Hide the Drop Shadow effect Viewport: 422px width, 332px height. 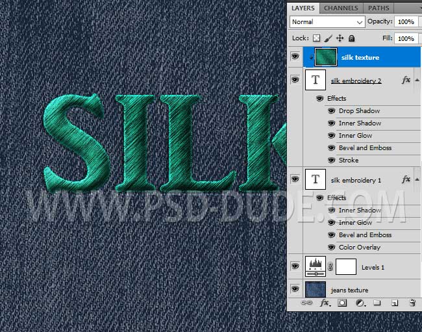(x=331, y=111)
